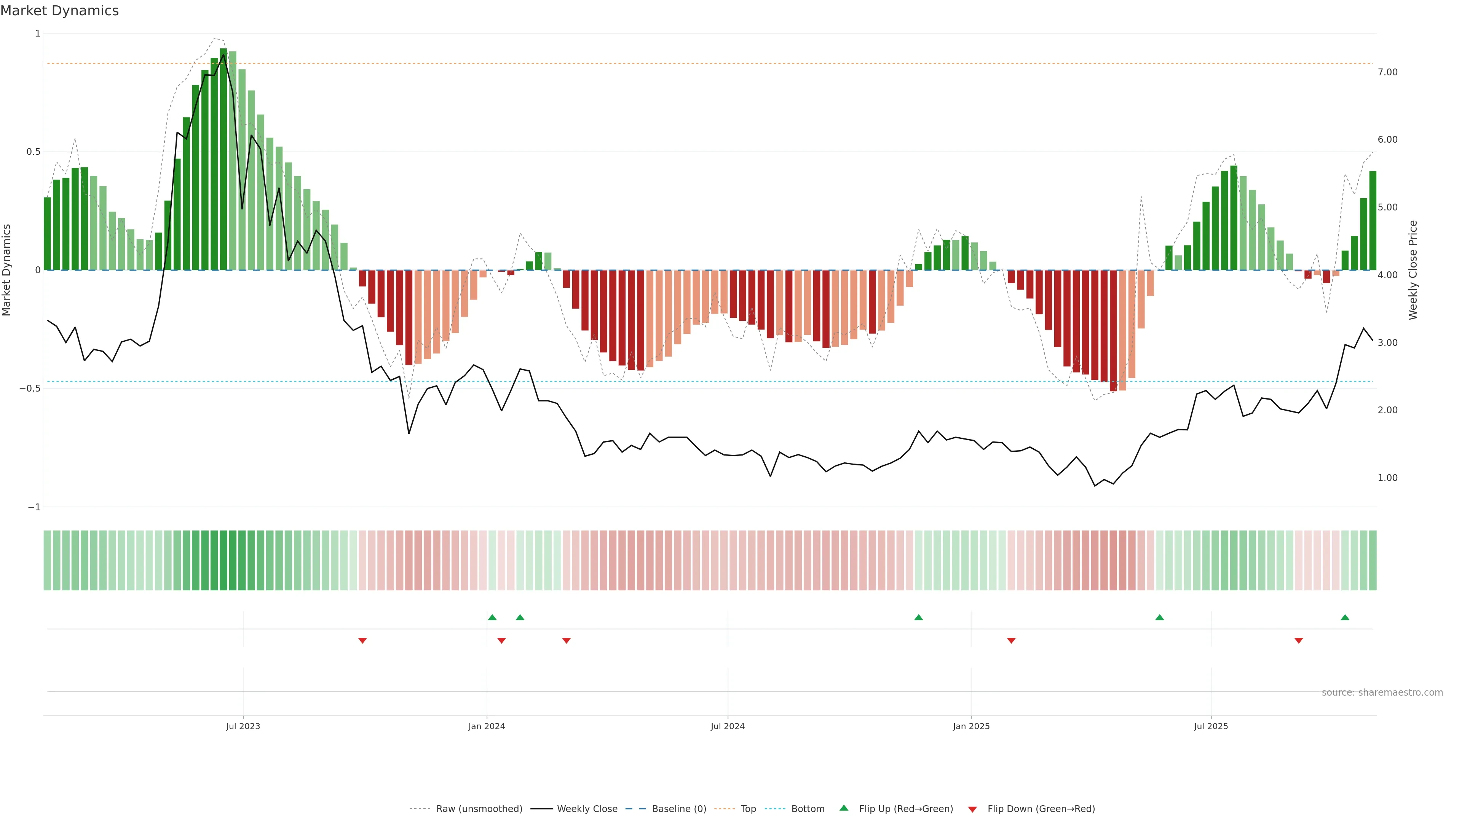Click the Jul 2025 x-axis label
This screenshot has height=822, width=1462.
point(1211,726)
